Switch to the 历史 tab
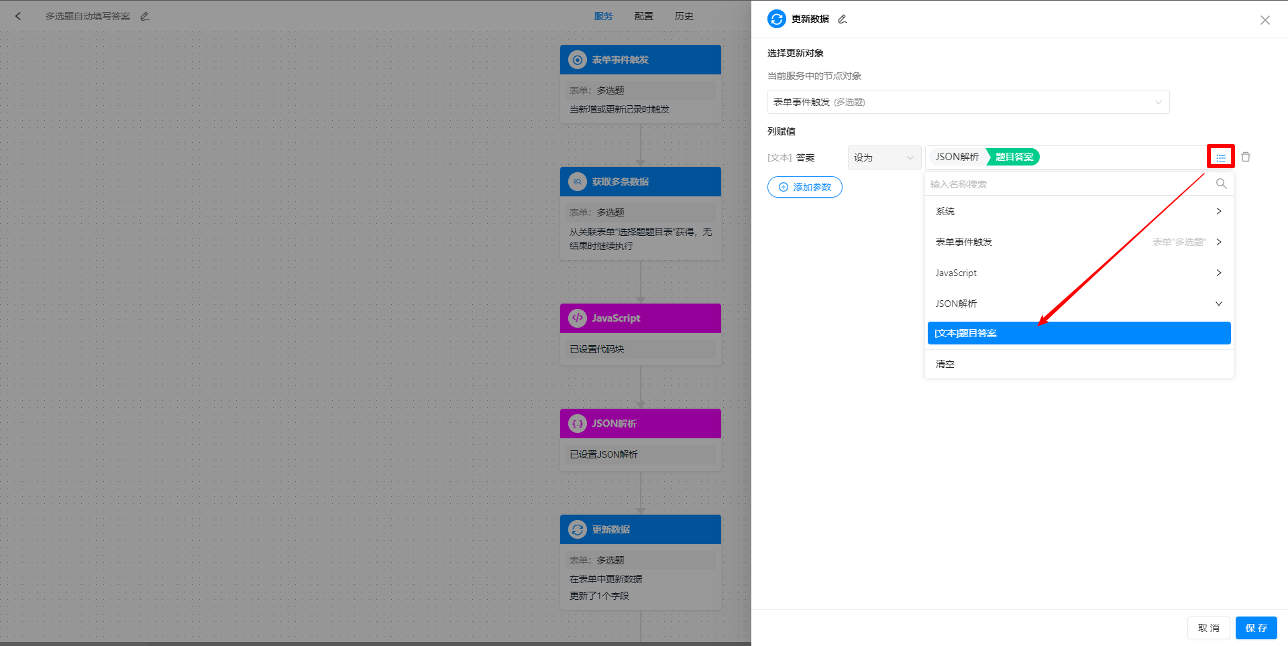Image resolution: width=1288 pixels, height=646 pixels. [684, 15]
